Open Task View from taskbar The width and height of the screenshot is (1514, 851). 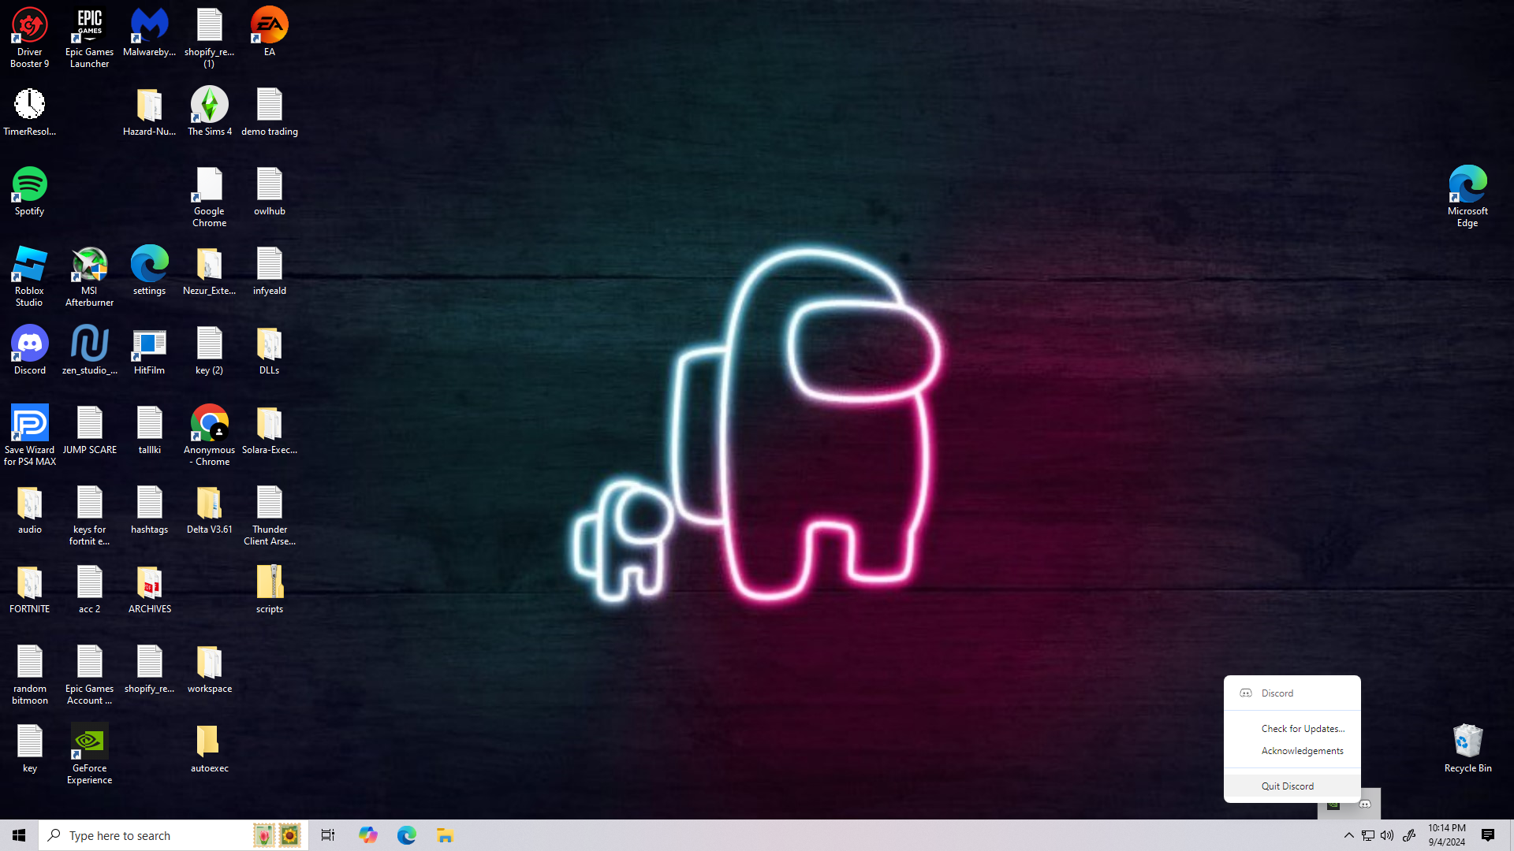pyautogui.click(x=328, y=835)
